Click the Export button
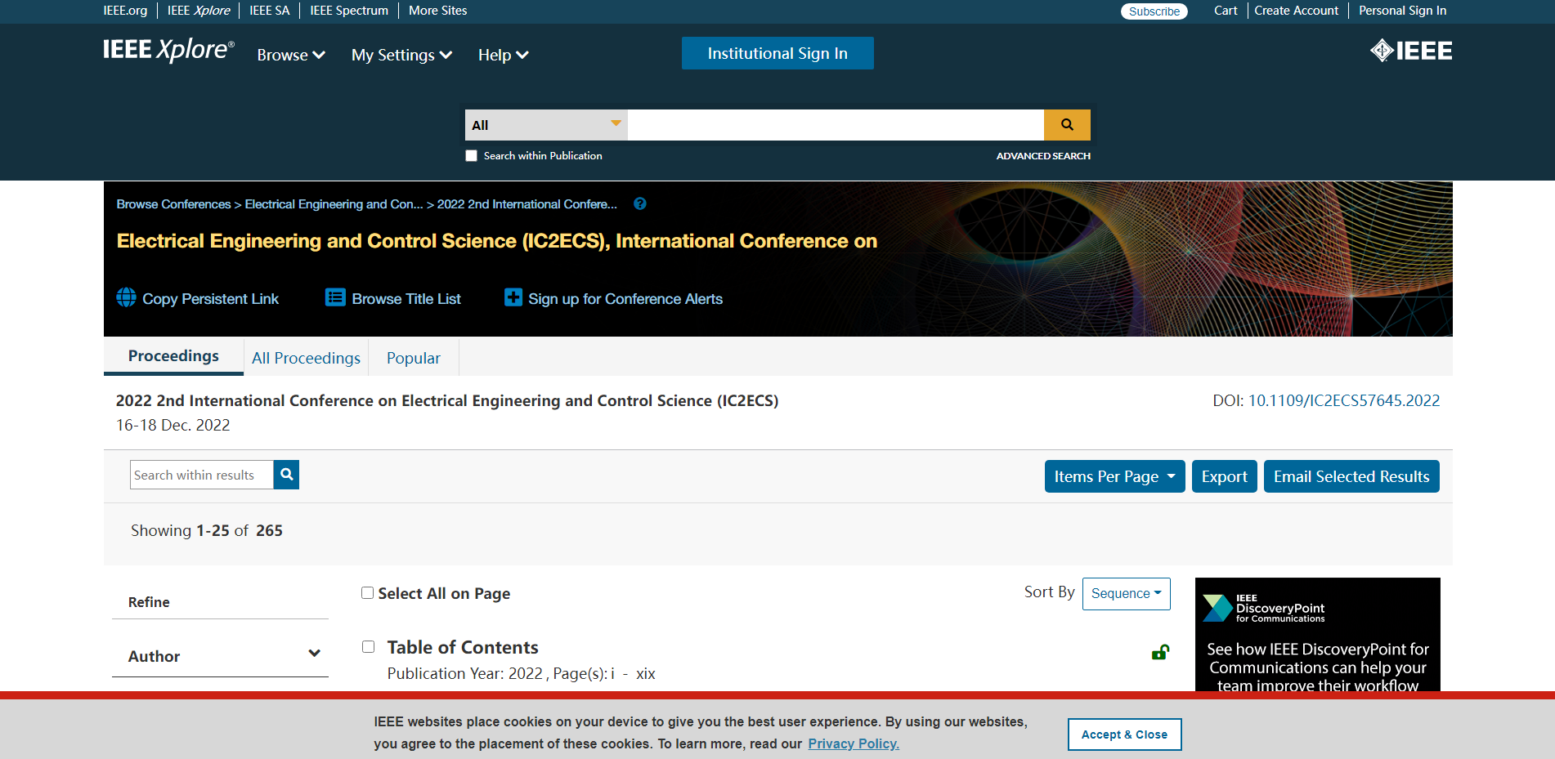 (x=1225, y=476)
